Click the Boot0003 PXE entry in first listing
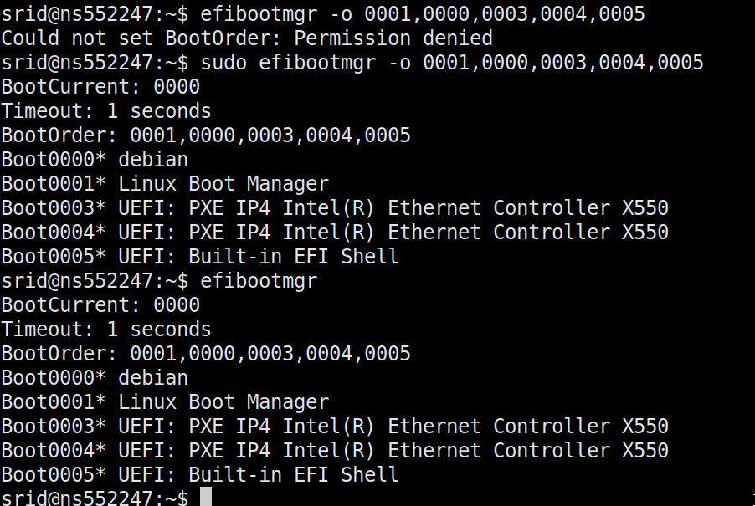755x506 pixels. tap(335, 208)
